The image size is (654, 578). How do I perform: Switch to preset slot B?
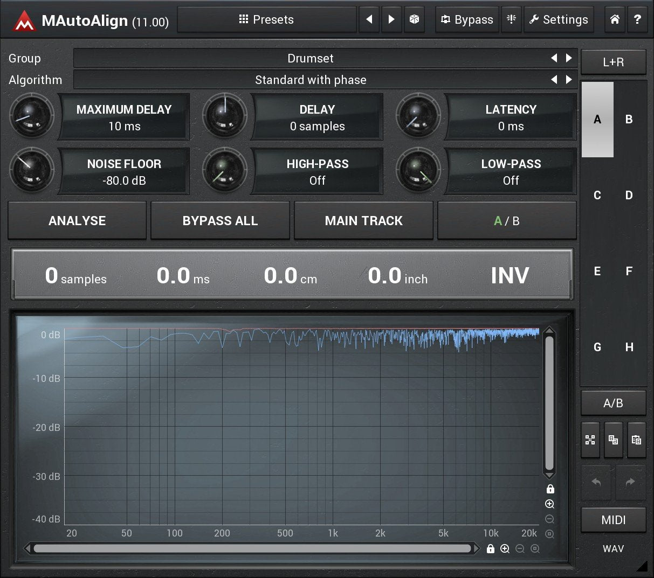point(629,120)
